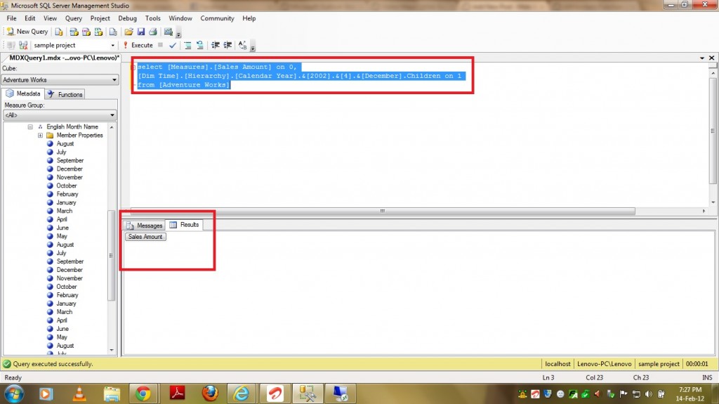Save the query with the floppy disk icon
The height and width of the screenshot is (404, 719).
coord(140,32)
